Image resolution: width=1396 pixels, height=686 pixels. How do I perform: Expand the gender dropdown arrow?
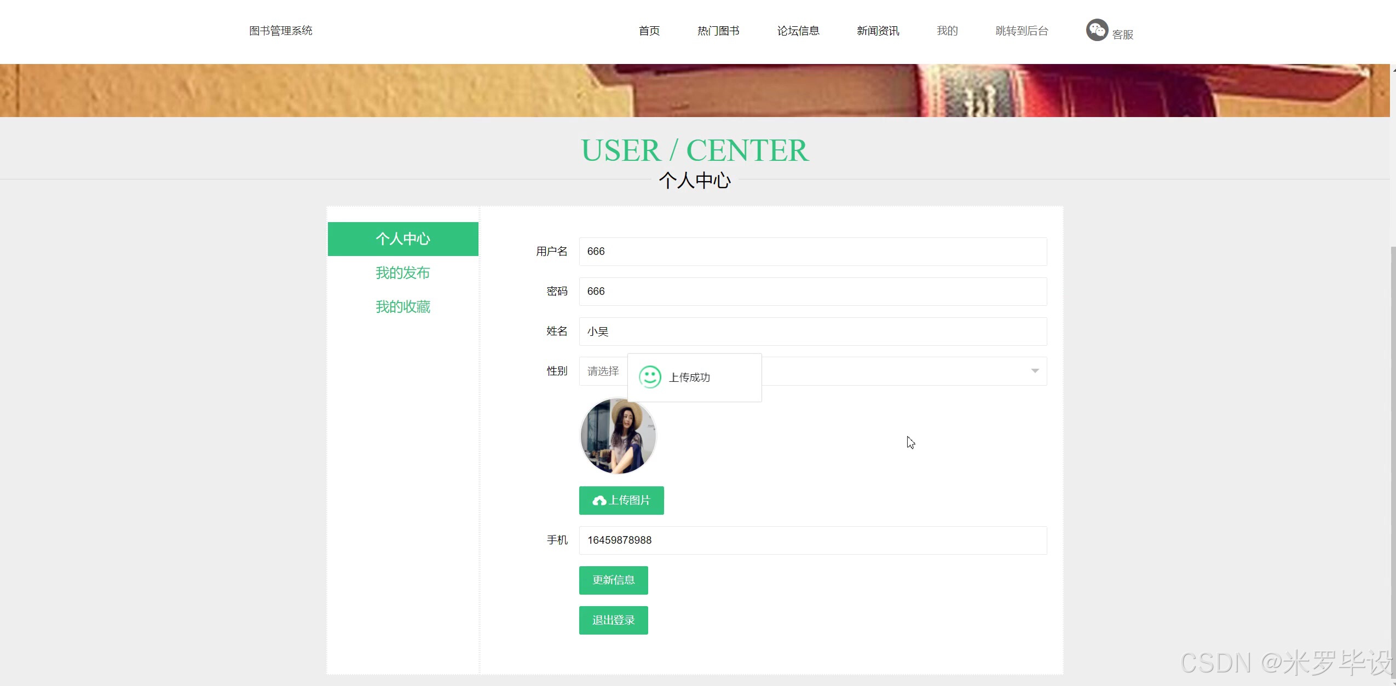tap(1035, 371)
